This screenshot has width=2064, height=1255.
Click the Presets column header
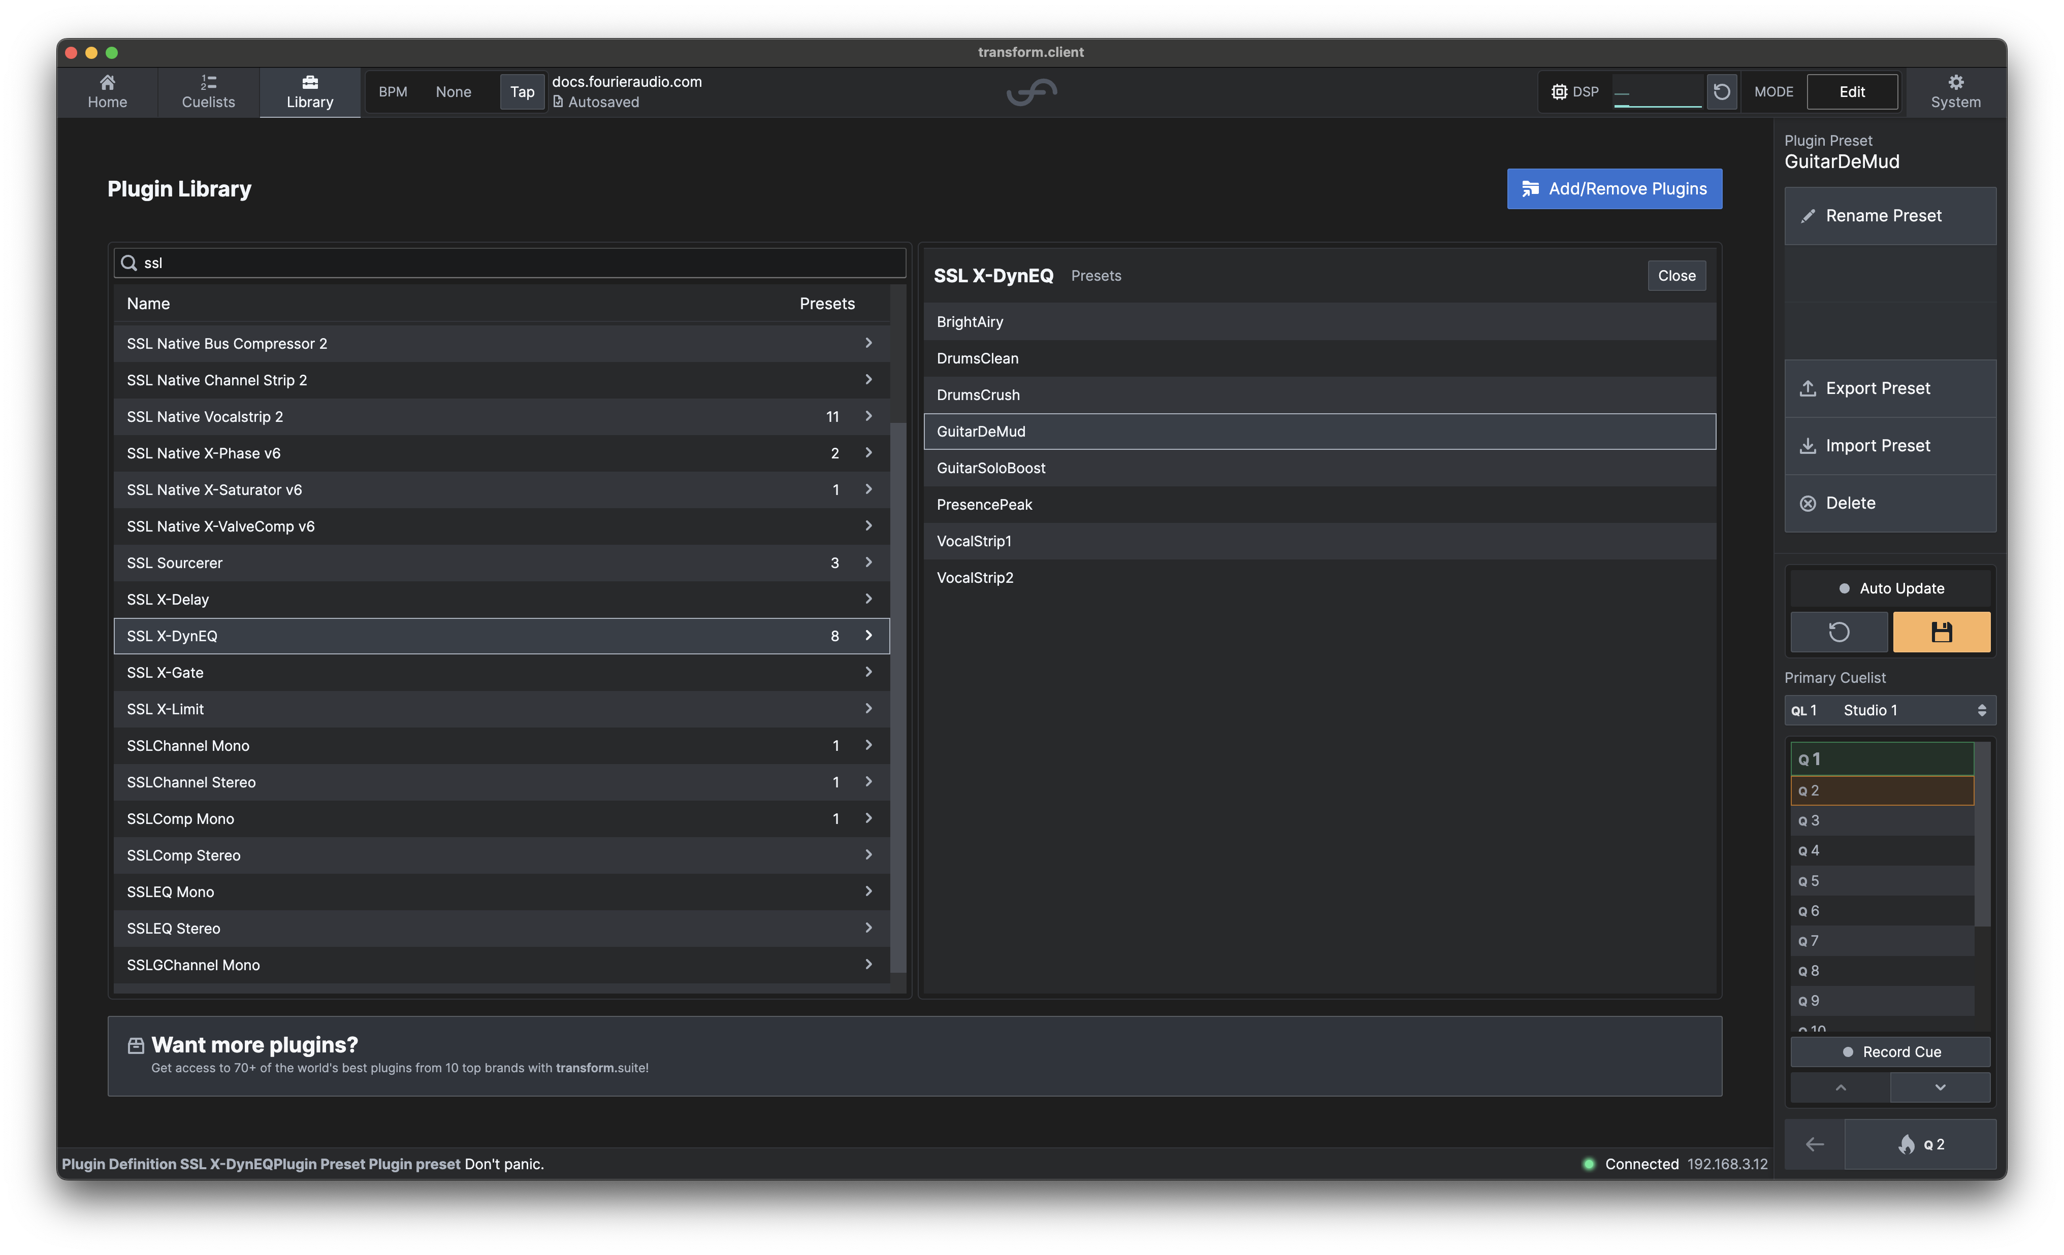[x=827, y=304]
